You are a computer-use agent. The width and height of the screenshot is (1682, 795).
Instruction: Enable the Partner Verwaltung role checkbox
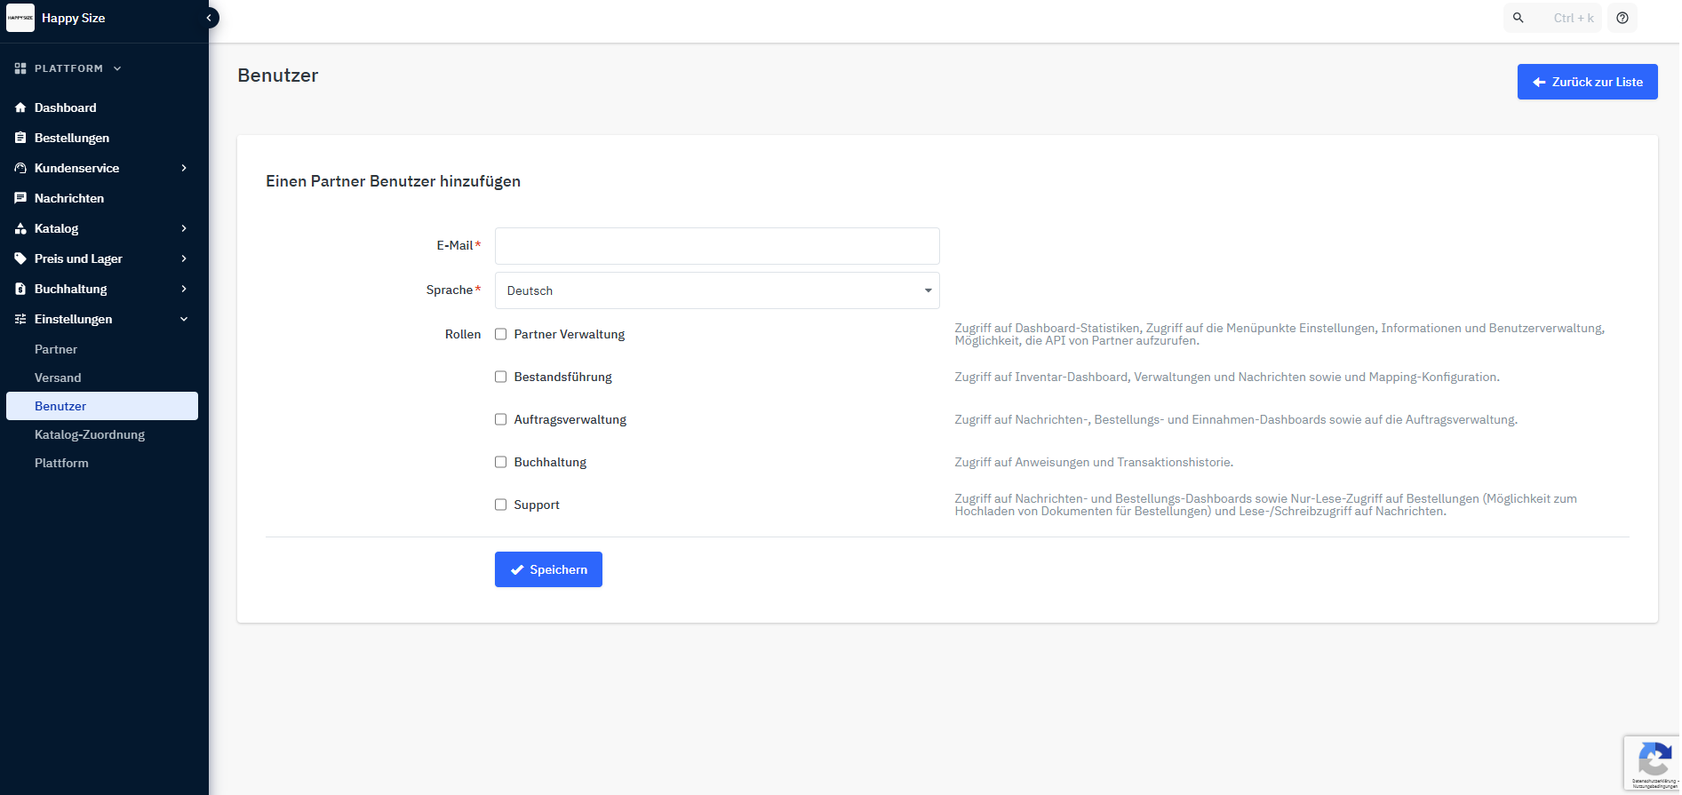click(x=501, y=334)
